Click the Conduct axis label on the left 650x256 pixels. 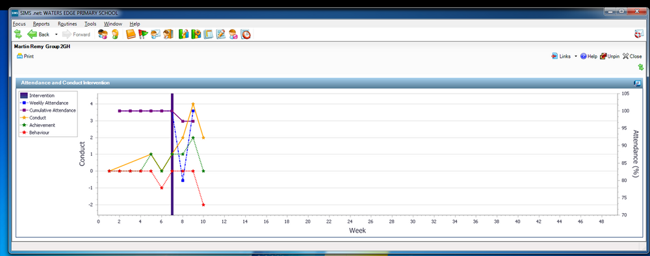point(82,154)
